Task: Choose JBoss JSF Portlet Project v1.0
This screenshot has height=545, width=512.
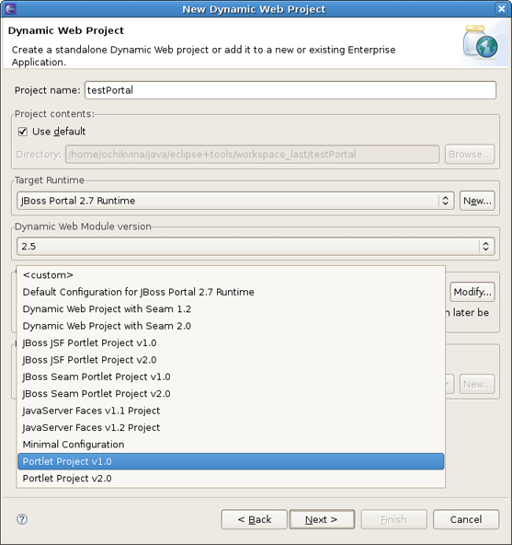Action: [231, 342]
